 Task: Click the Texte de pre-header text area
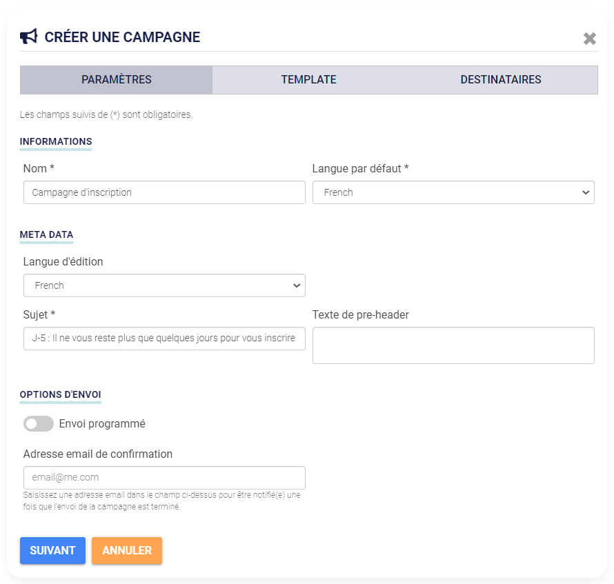[x=453, y=345]
